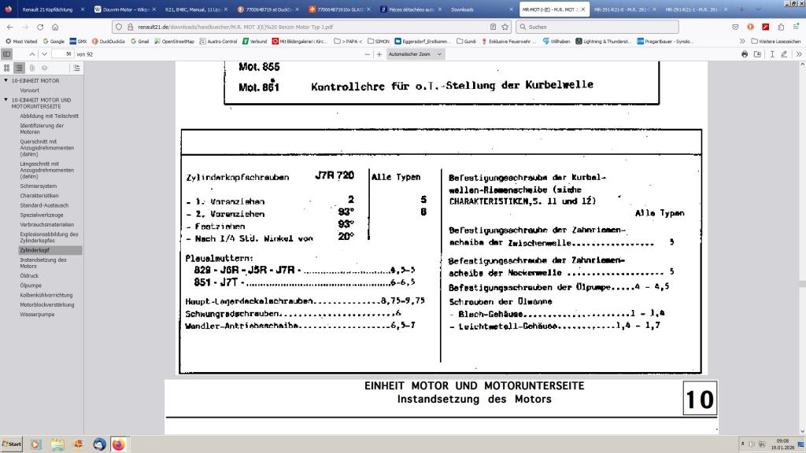Select the draw annotation pen tool
Image resolution: width=806 pixels, height=453 pixels.
pos(785,54)
